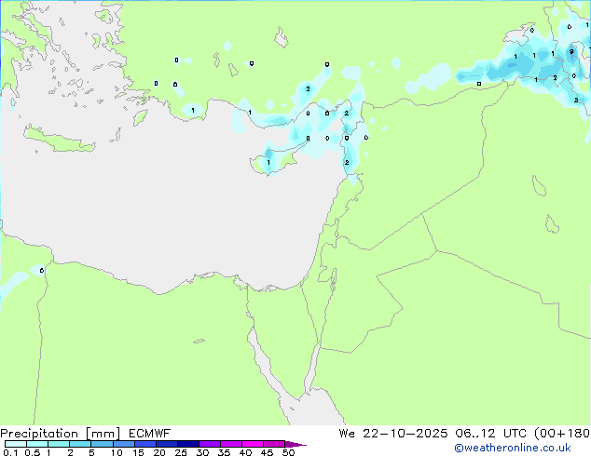Click the '0.1' legend scale number

tap(10, 452)
